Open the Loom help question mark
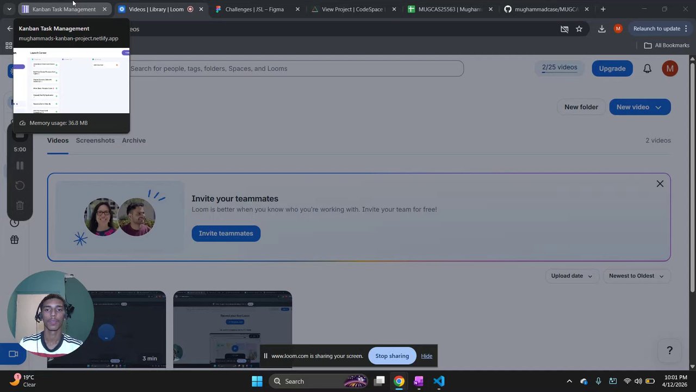 coord(670,351)
